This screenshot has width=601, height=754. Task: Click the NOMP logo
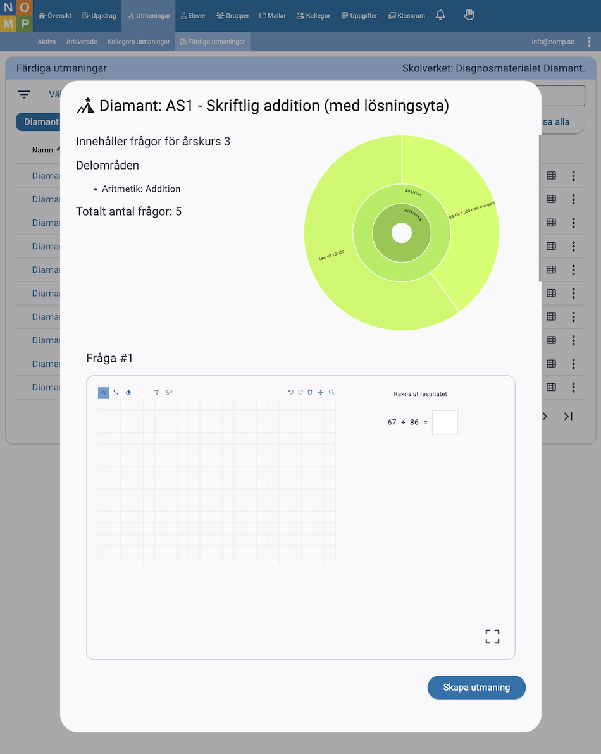[16, 16]
